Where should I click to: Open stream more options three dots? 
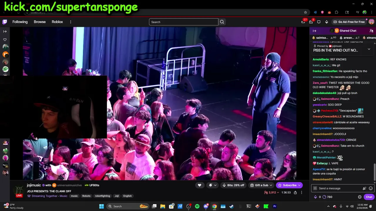pos(301,193)
